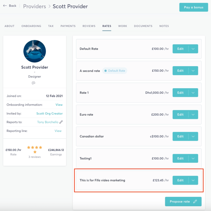The width and height of the screenshot is (211, 211).
Task: Click the pencil icon on Propose rate
Action: (x=195, y=202)
